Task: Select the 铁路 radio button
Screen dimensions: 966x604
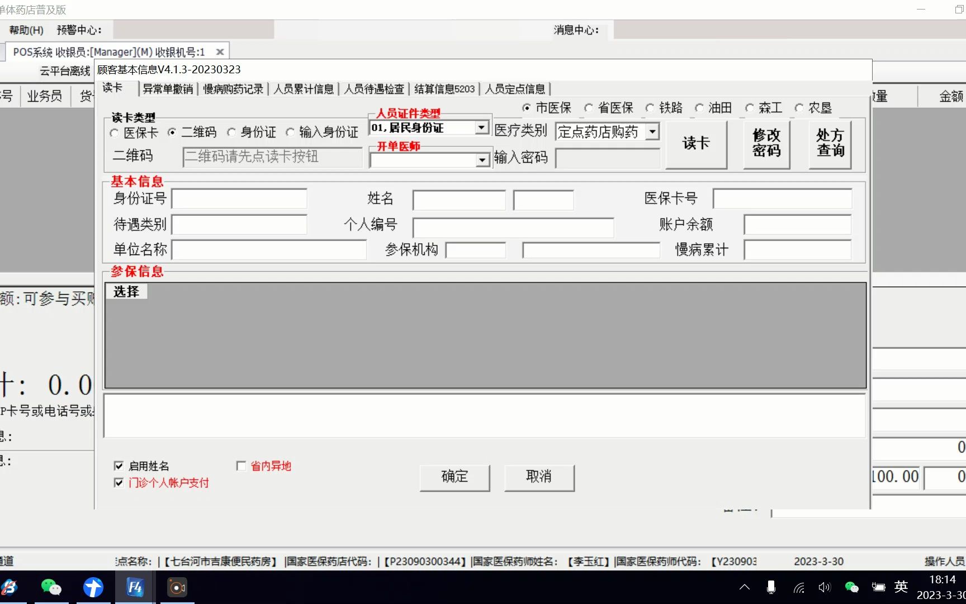Action: tap(650, 108)
